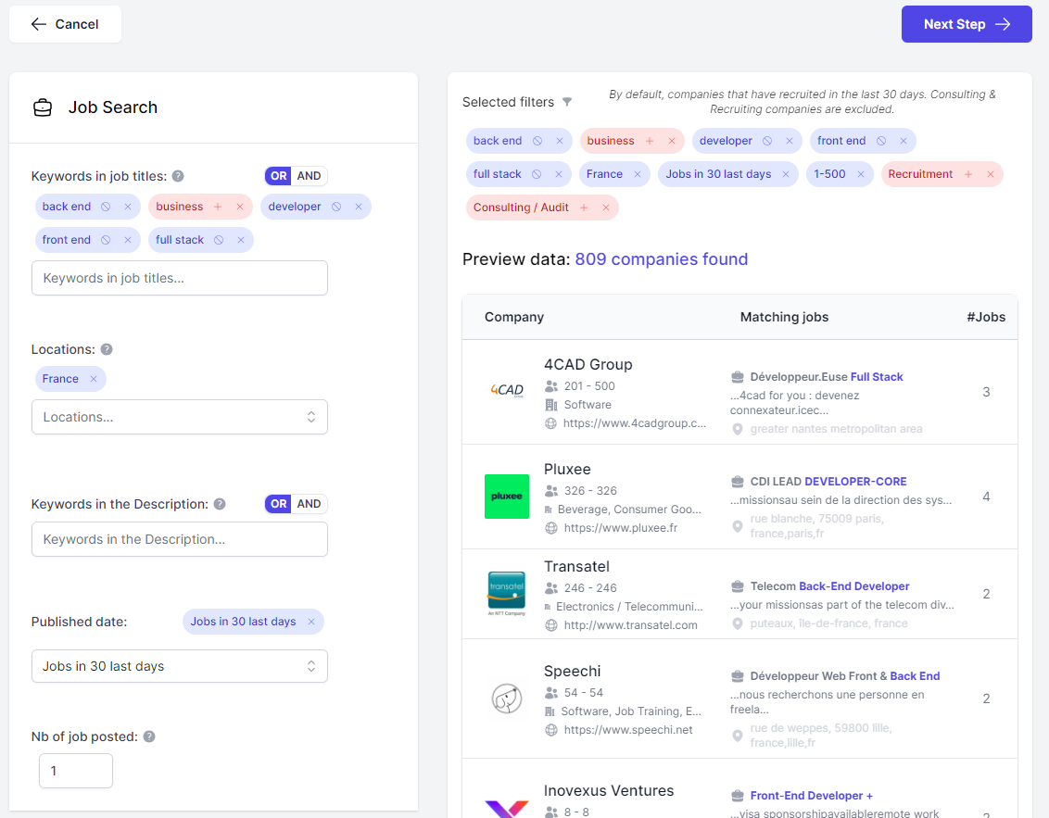Open the Développeur Web Front & Back End job
Screen dimensions: 1049x818
tap(845, 675)
